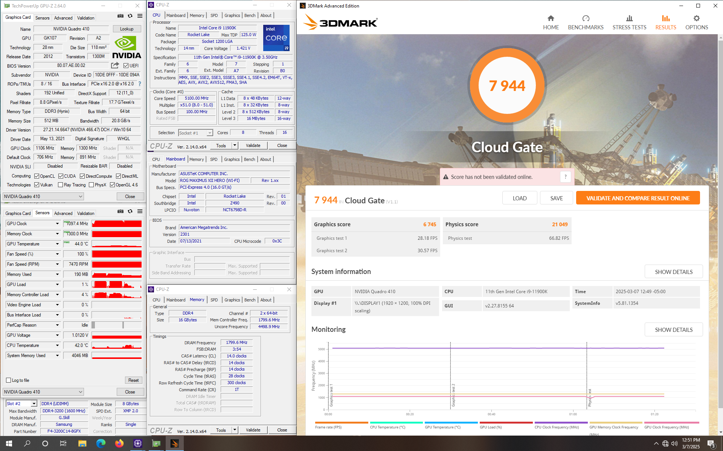The width and height of the screenshot is (723, 451).
Task: Click camera icon in GPU-Z Sensors window
Action: (120, 211)
